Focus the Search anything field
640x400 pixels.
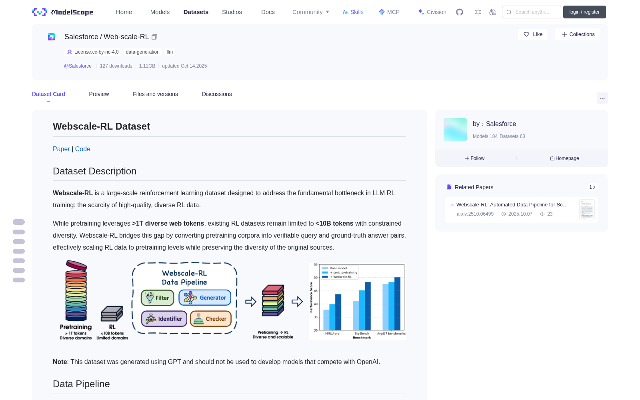[532, 12]
